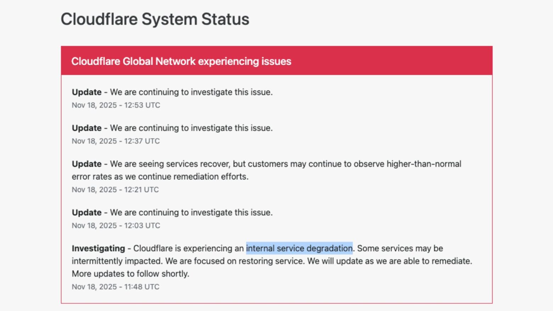Image resolution: width=553 pixels, height=311 pixels.
Task: Click the update message posted at 12:03 UTC
Action: click(191, 213)
